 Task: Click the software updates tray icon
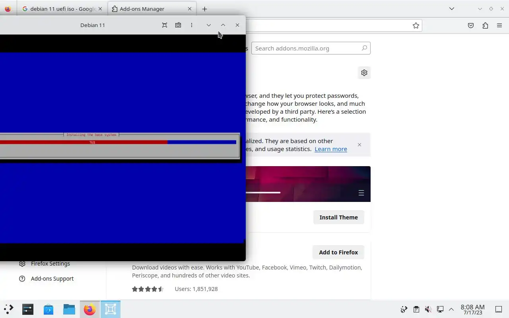404,309
